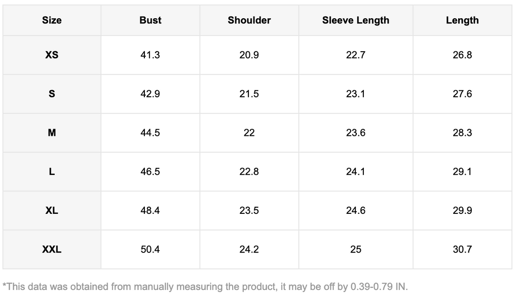This screenshot has width=519, height=297.
Task: Click the Bust column header
Action: click(x=150, y=20)
